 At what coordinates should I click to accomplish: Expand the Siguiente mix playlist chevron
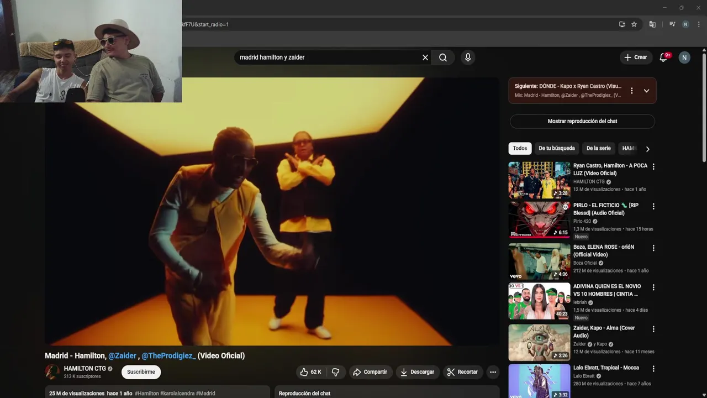click(x=646, y=91)
